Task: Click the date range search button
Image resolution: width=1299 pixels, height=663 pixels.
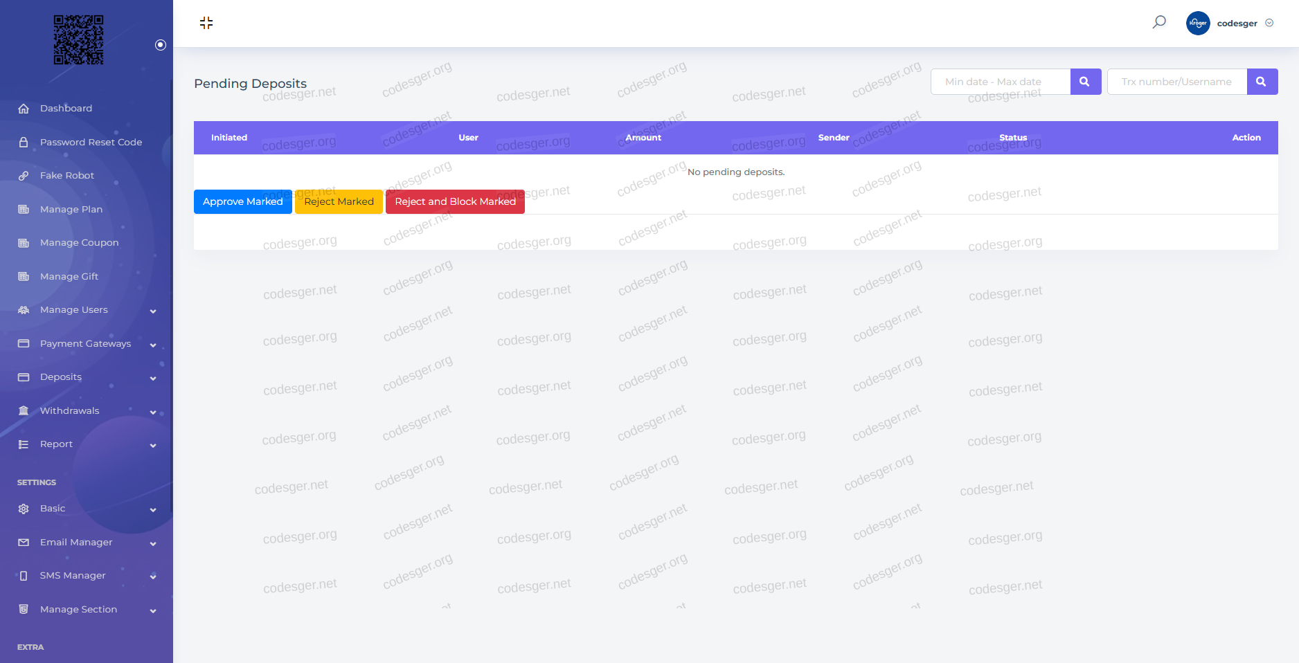Action: tap(1085, 82)
